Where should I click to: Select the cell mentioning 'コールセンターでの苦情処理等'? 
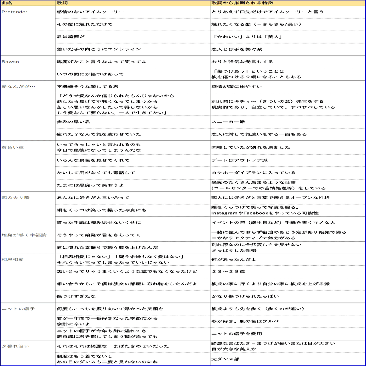click(288, 185)
